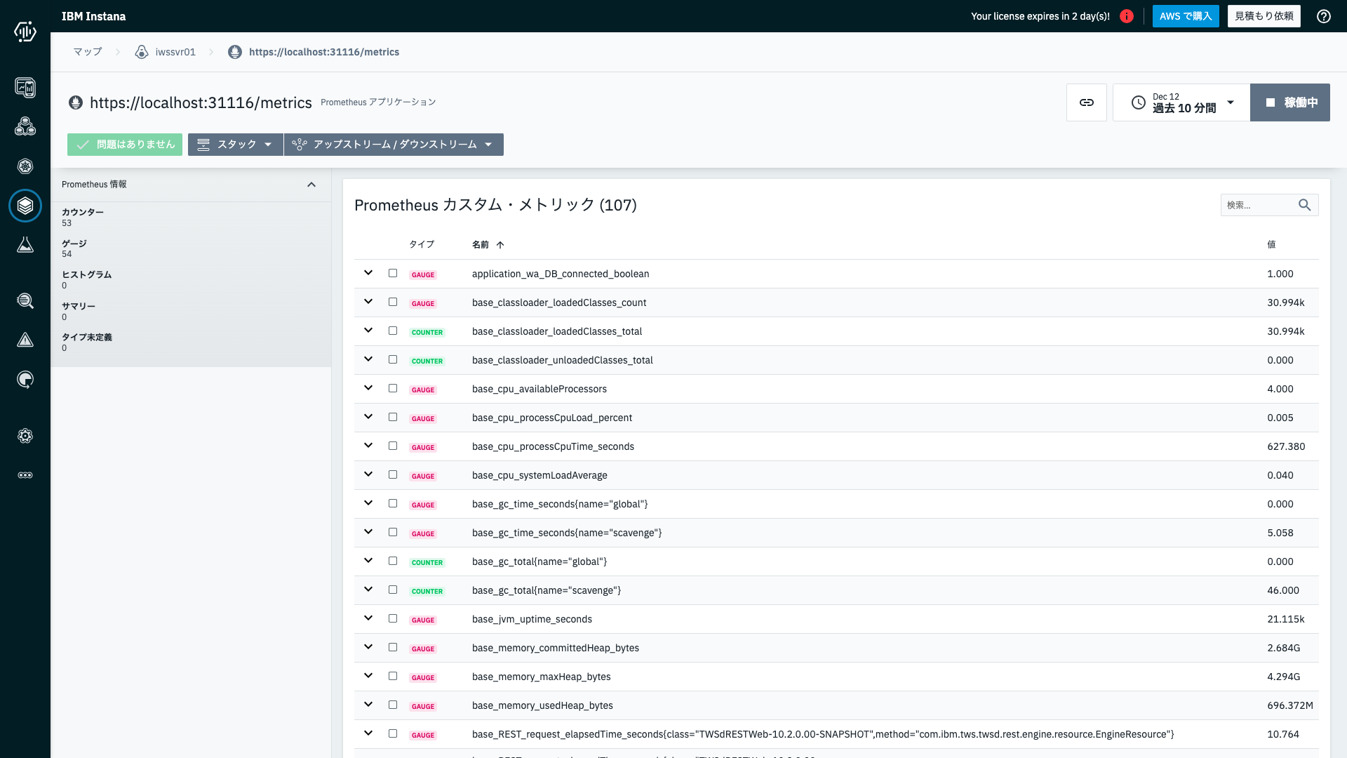Go to the マップ breadcrumb

(x=88, y=52)
